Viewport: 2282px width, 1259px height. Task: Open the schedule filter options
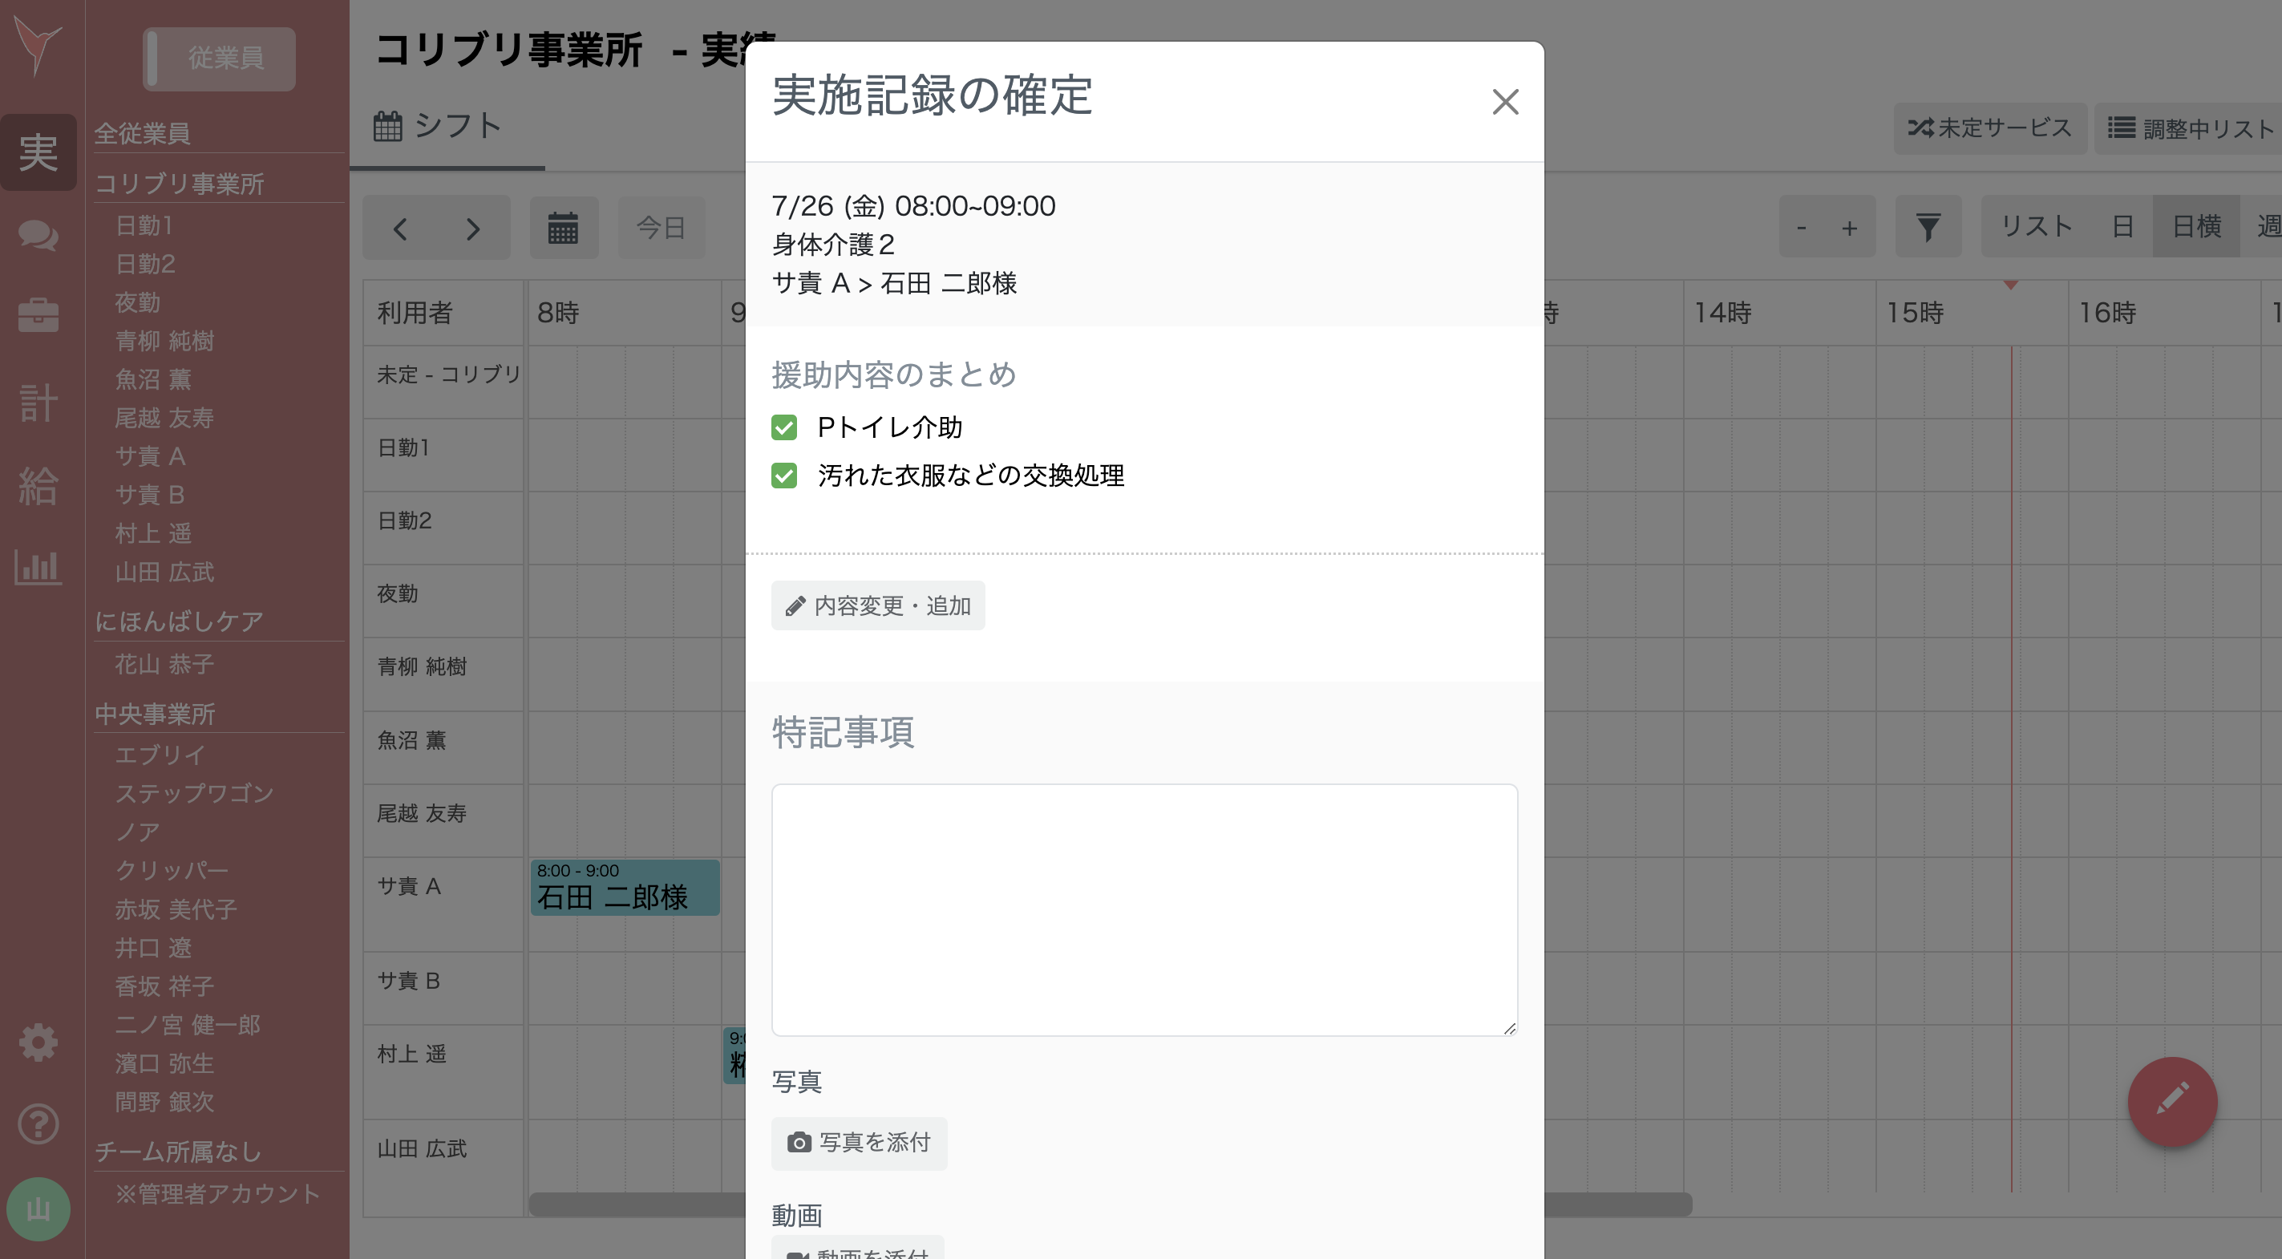click(x=1928, y=227)
